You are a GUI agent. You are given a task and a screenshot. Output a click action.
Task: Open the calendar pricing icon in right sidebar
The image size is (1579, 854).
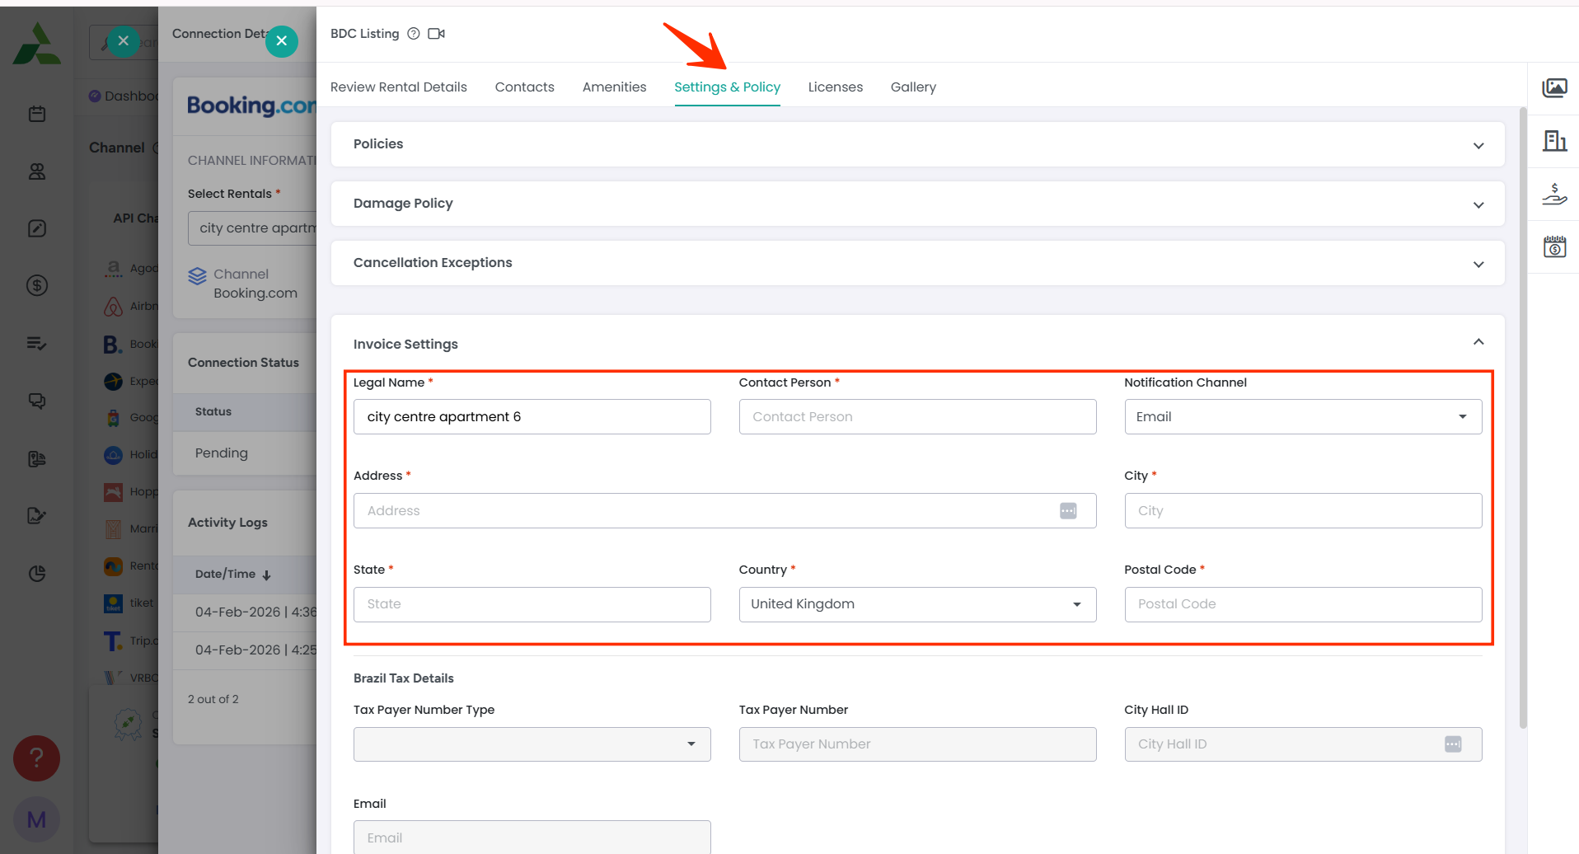(1554, 246)
